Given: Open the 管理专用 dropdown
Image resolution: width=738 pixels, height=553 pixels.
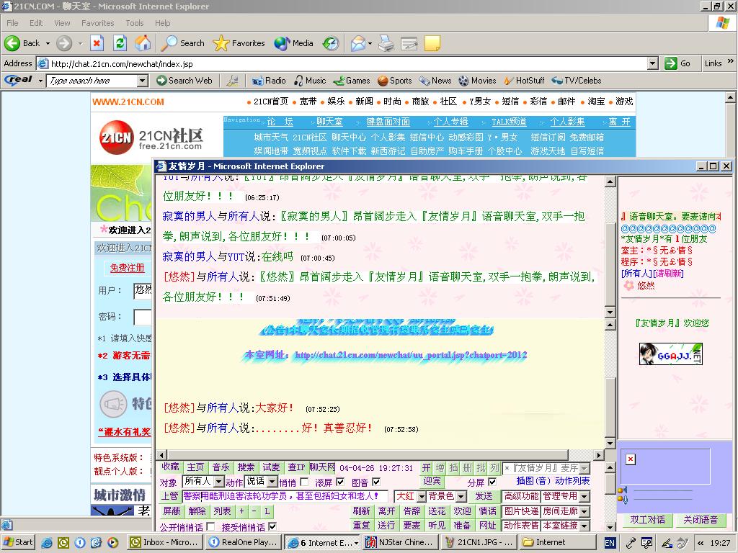Looking at the screenshot, I should pos(584,496).
